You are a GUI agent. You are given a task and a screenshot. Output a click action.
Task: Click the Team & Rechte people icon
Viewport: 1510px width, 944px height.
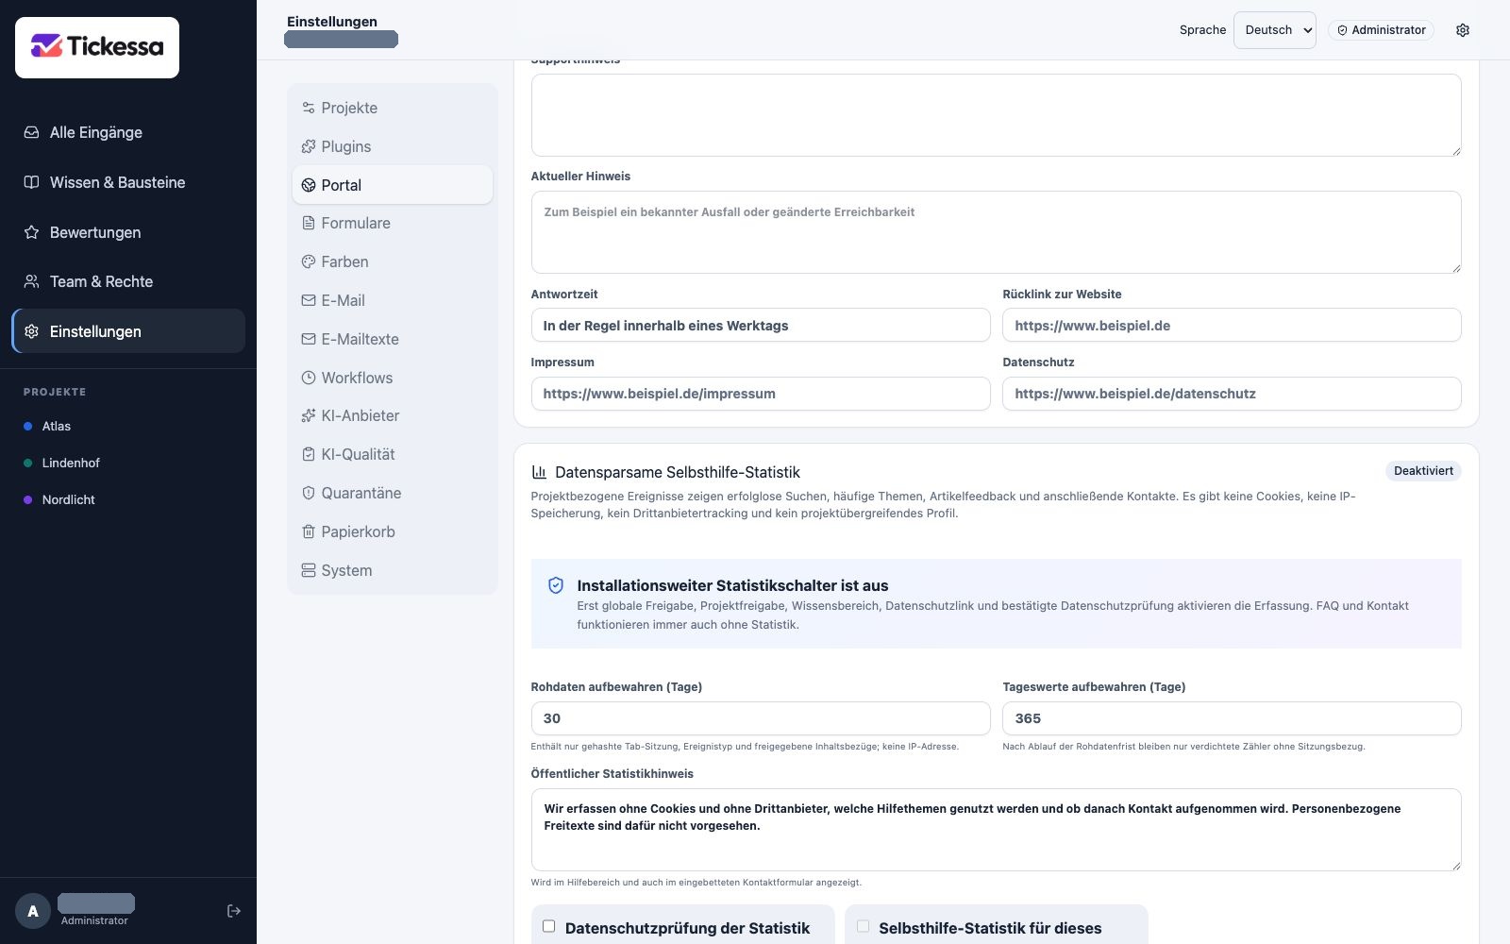pyautogui.click(x=31, y=281)
